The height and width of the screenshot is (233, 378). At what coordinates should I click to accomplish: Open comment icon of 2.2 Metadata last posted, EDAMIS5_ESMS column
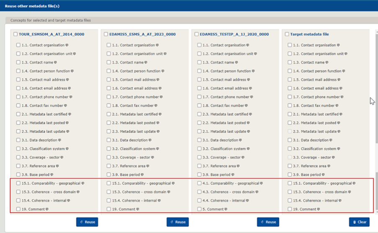click(158, 123)
